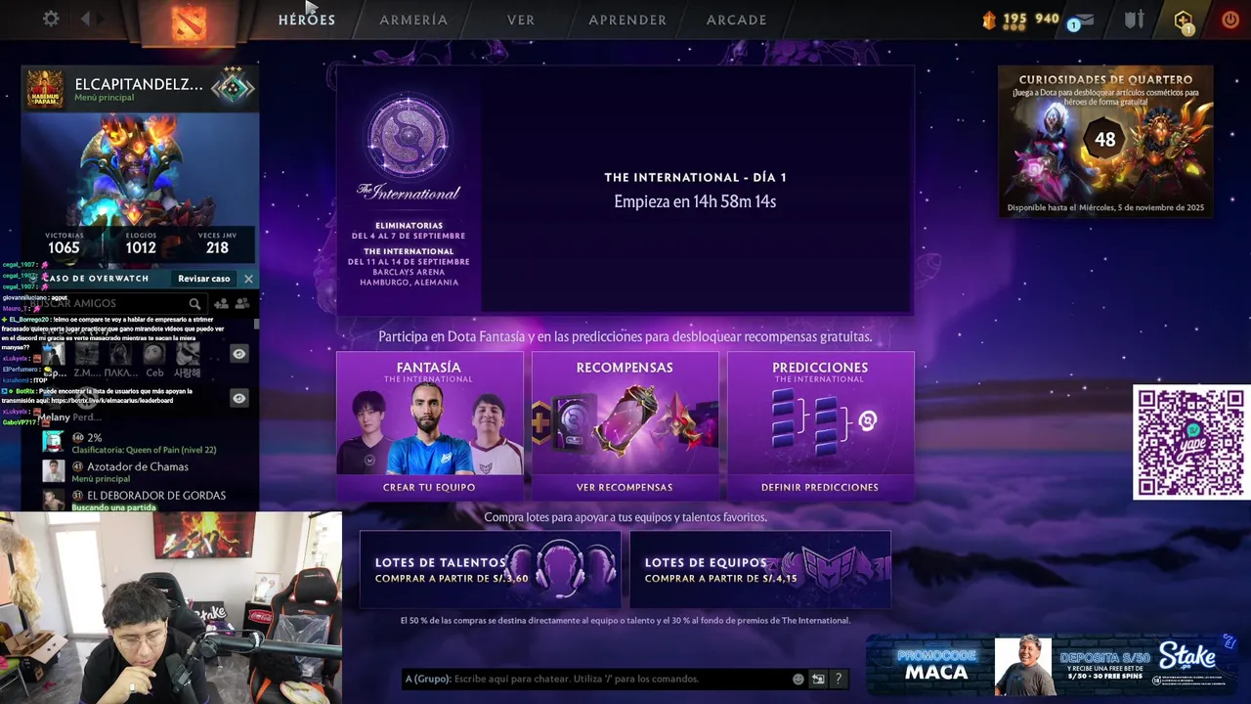View the Victorias 1065 stat

64,243
